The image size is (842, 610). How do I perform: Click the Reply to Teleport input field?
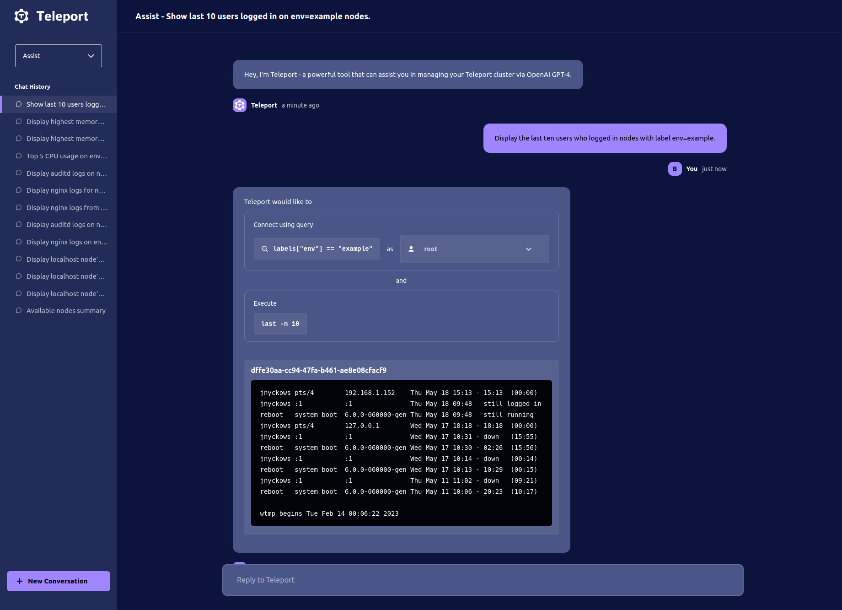click(483, 580)
